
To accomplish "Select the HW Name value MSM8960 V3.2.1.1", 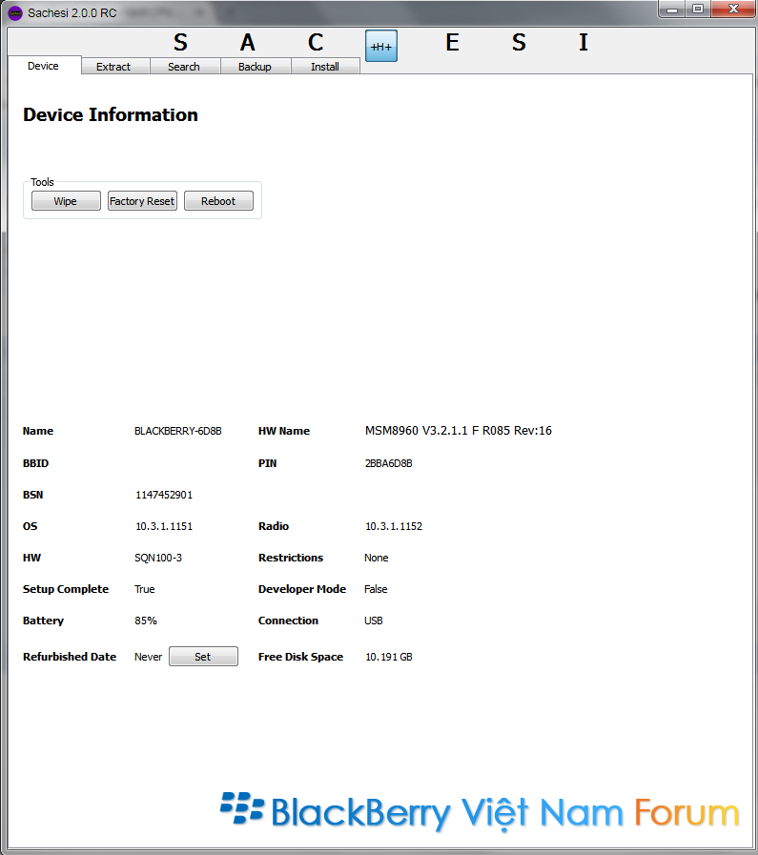I will pyautogui.click(x=459, y=431).
